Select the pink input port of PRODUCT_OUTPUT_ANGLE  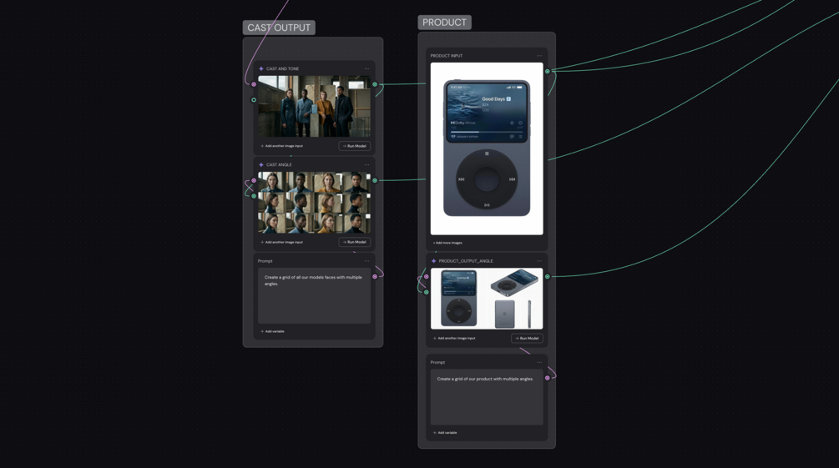[x=426, y=276]
